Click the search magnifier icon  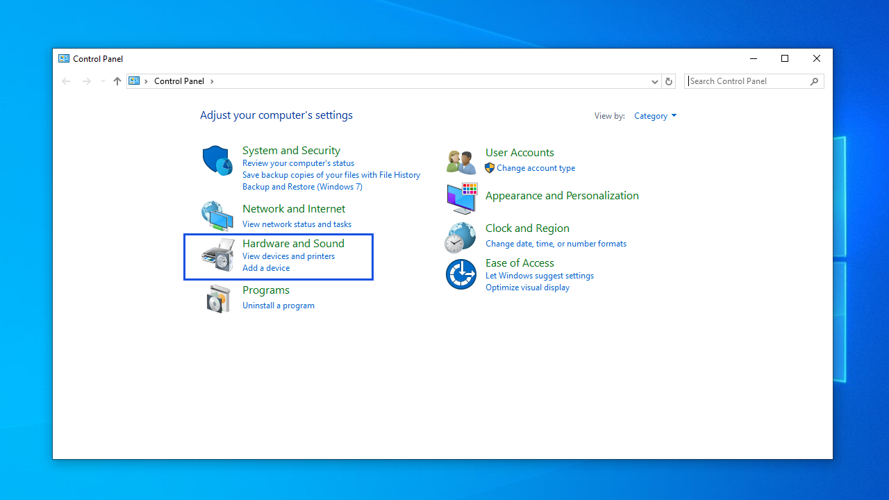(815, 81)
